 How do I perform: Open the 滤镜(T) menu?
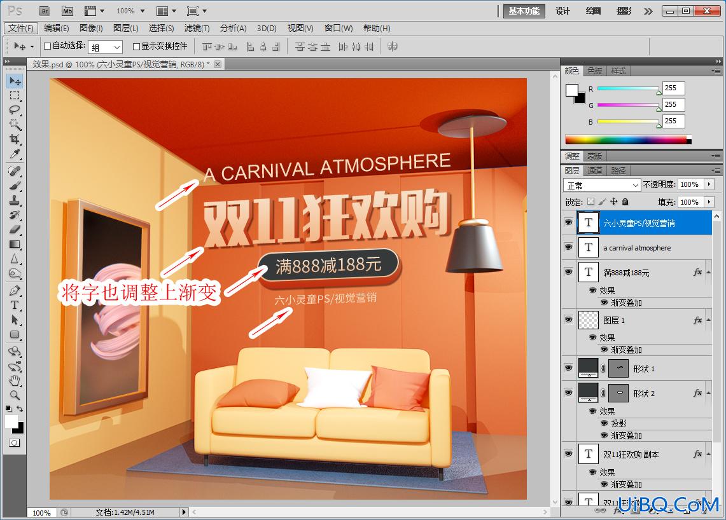point(197,28)
